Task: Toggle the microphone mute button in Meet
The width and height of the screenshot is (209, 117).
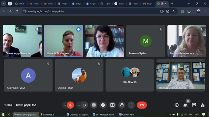Action: click(x=71, y=105)
